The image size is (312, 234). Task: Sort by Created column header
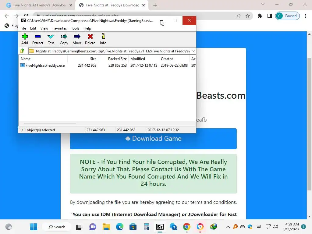[x=174, y=59]
